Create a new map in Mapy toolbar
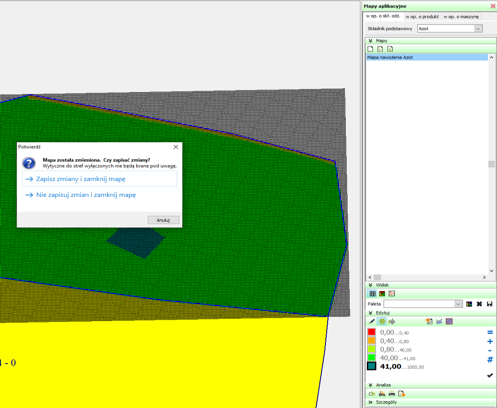 [370, 49]
